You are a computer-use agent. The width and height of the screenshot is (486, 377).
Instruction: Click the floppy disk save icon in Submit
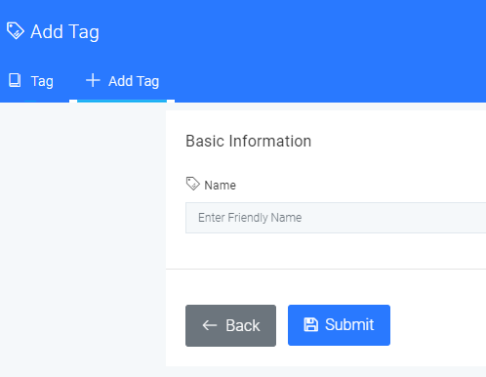[310, 324]
